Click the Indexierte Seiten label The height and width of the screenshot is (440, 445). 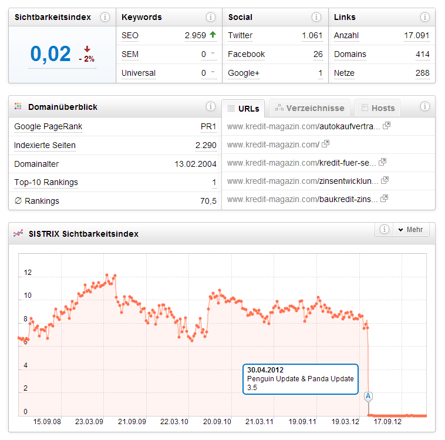(x=45, y=145)
